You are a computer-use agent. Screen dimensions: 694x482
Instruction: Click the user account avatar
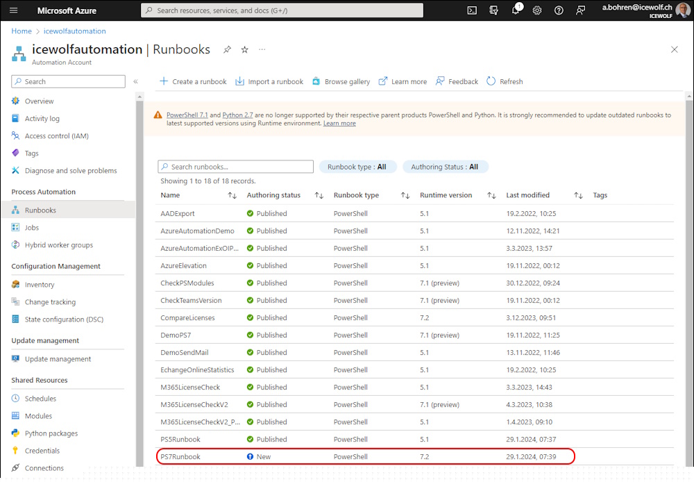(x=682, y=10)
